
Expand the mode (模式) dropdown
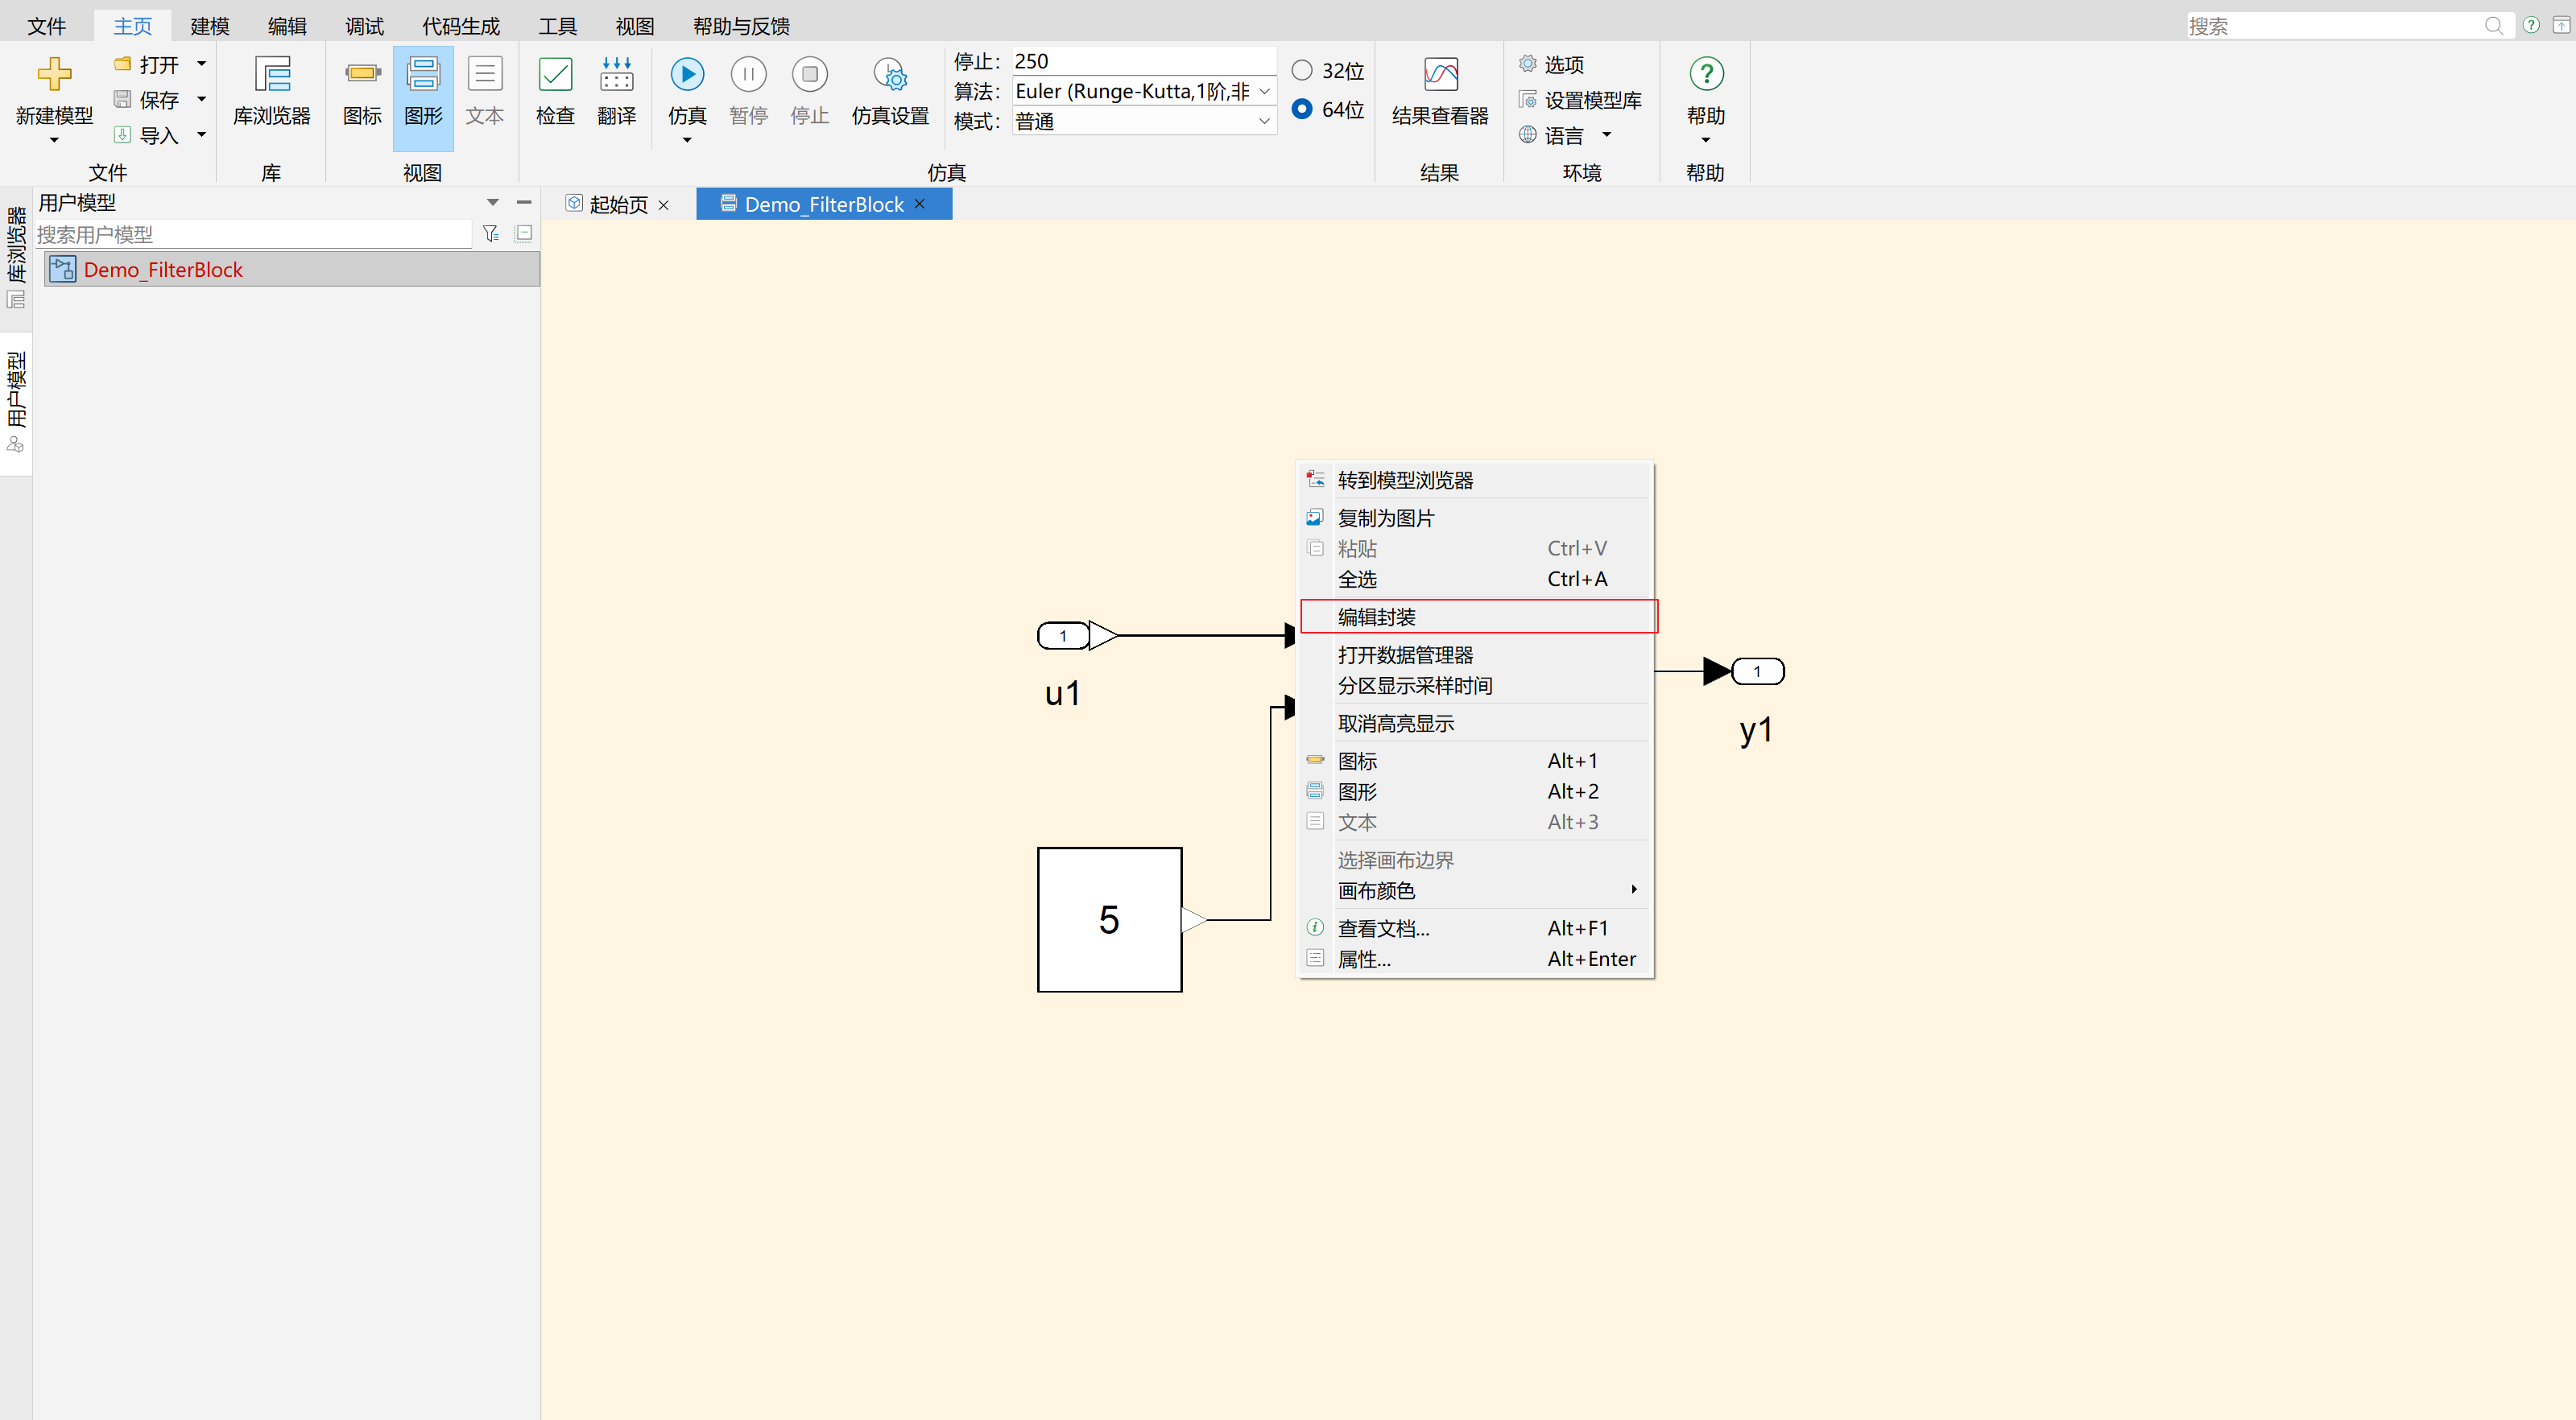[x=1264, y=122]
